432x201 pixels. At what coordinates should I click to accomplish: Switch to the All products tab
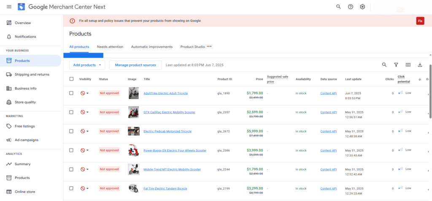coord(79,47)
